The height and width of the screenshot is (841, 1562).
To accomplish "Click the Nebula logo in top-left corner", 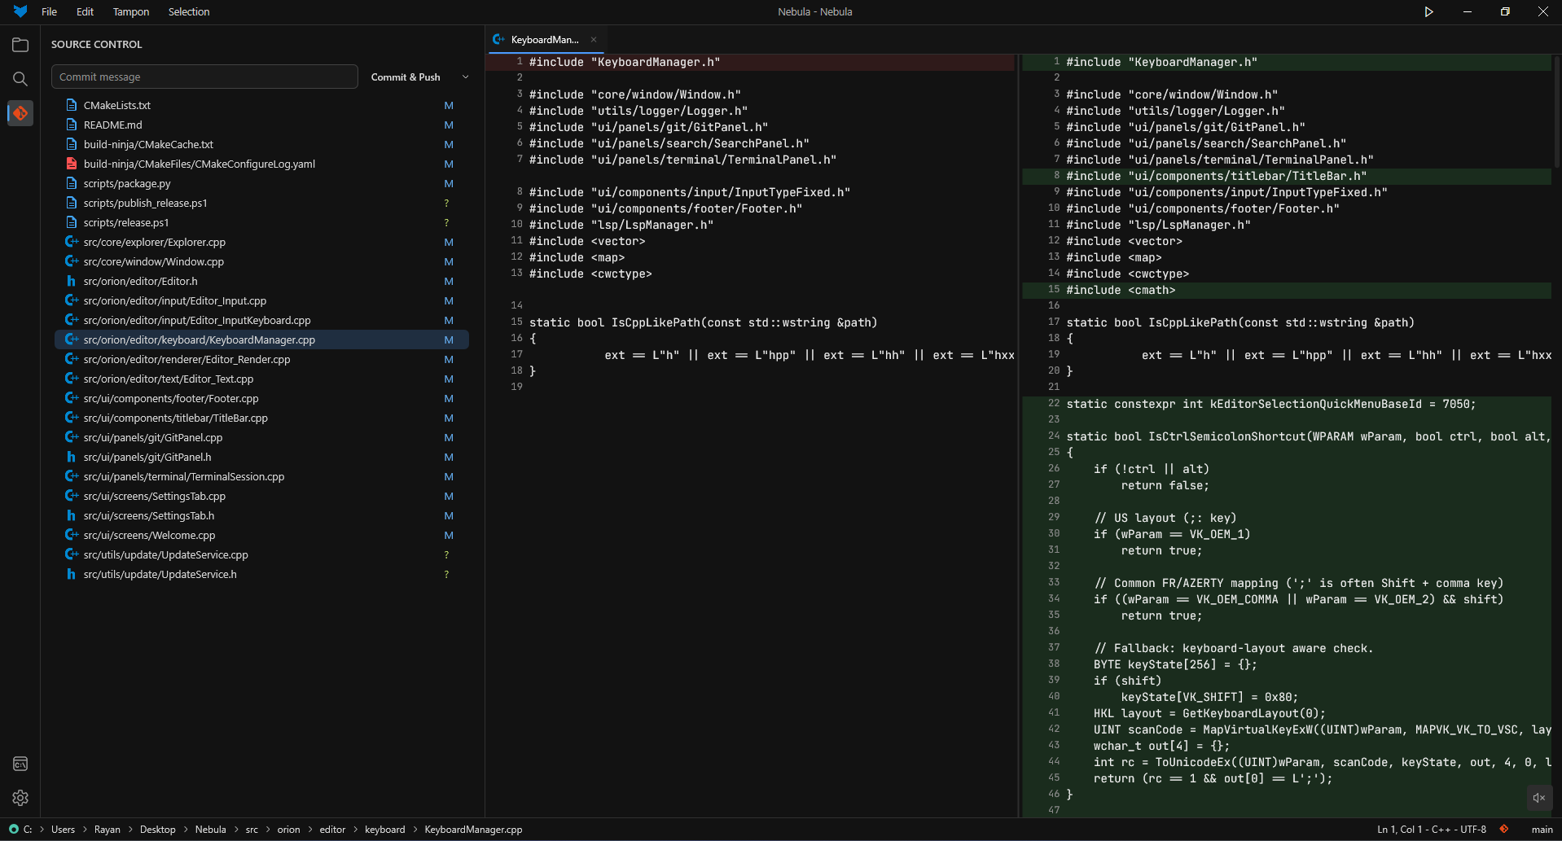I will (x=18, y=11).
